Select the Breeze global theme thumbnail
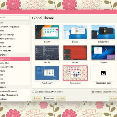The height and width of the screenshot is (117, 117). 75,32
